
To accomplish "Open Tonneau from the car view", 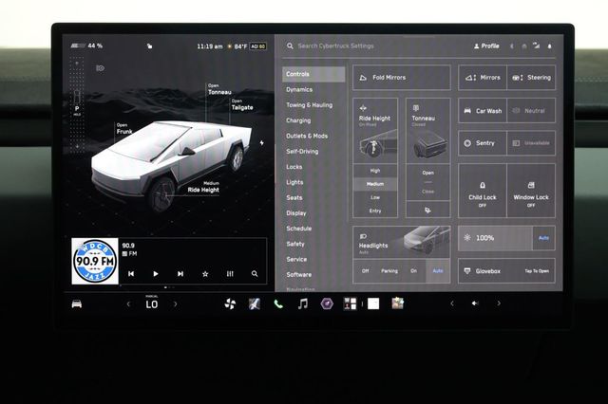I will pos(219,89).
